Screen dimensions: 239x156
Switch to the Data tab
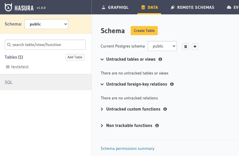(149, 7)
